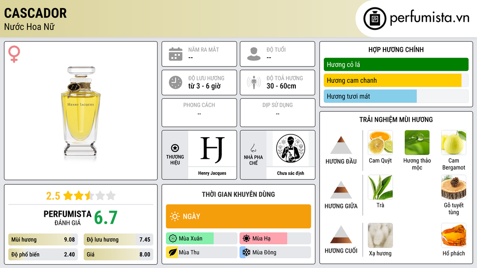
Task: Click the Cam Quýt citrus note image
Action: coord(380,142)
